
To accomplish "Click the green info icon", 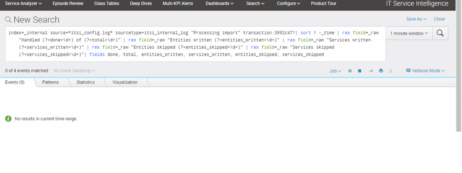I will [x=8, y=119].
